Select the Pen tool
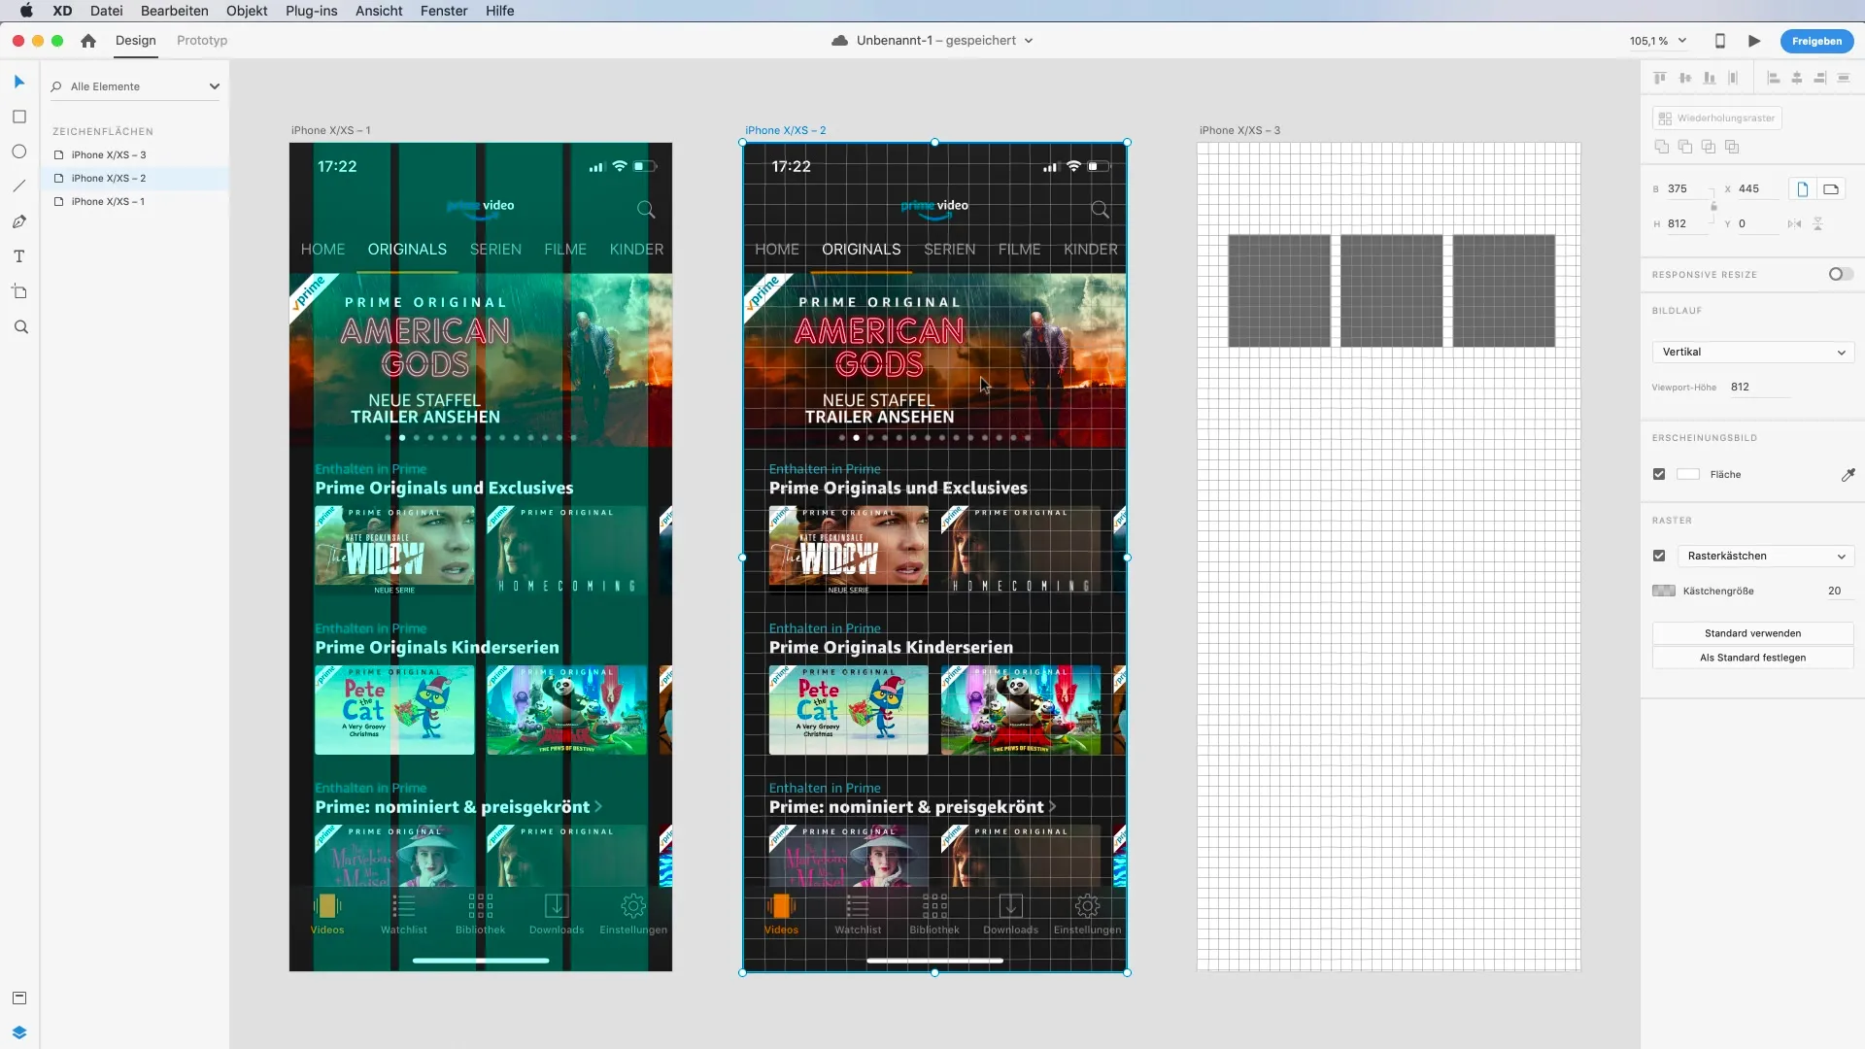The height and width of the screenshot is (1049, 1865). (19, 221)
